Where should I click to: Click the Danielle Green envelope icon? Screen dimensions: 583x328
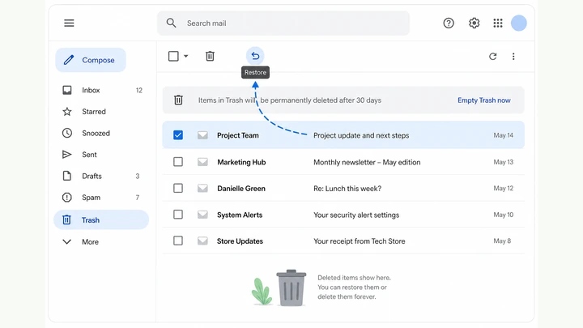point(202,188)
